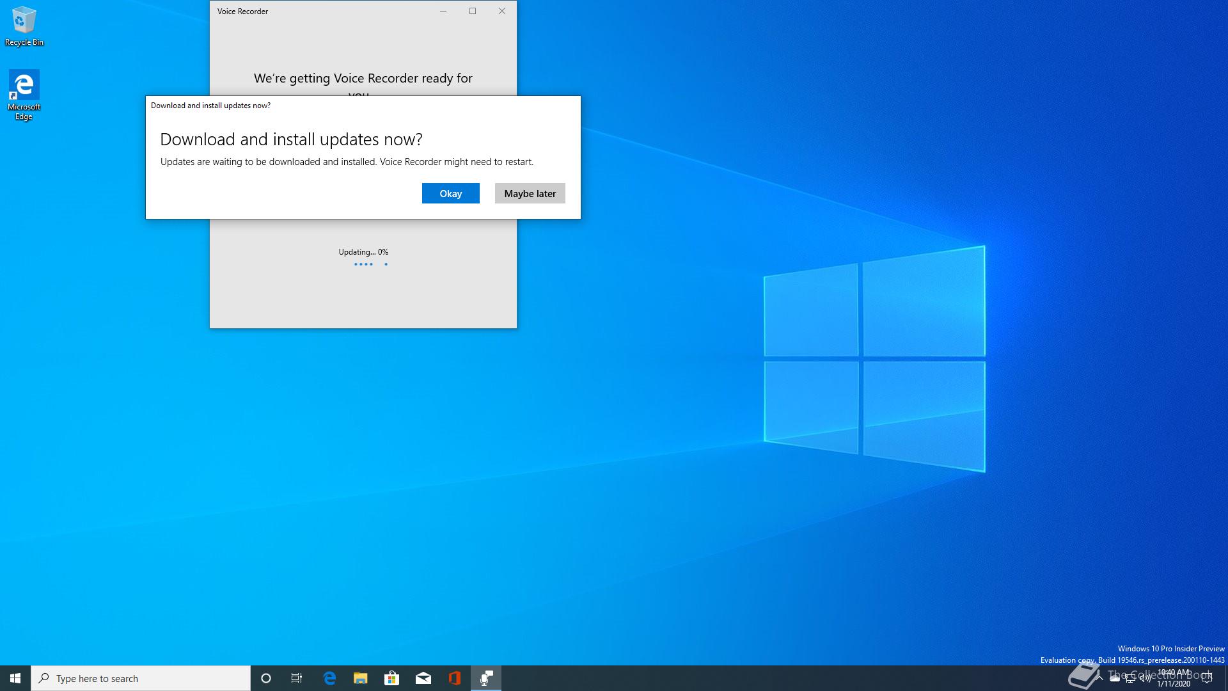Open the Mail app from taskbar
The width and height of the screenshot is (1228, 691).
[423, 678]
